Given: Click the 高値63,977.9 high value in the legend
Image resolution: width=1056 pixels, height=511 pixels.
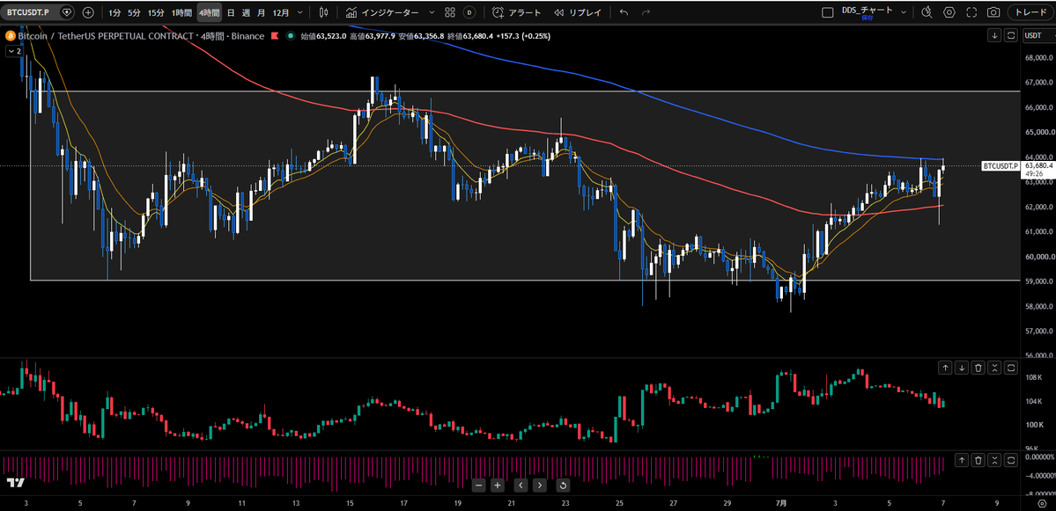Looking at the screenshot, I should (x=373, y=36).
